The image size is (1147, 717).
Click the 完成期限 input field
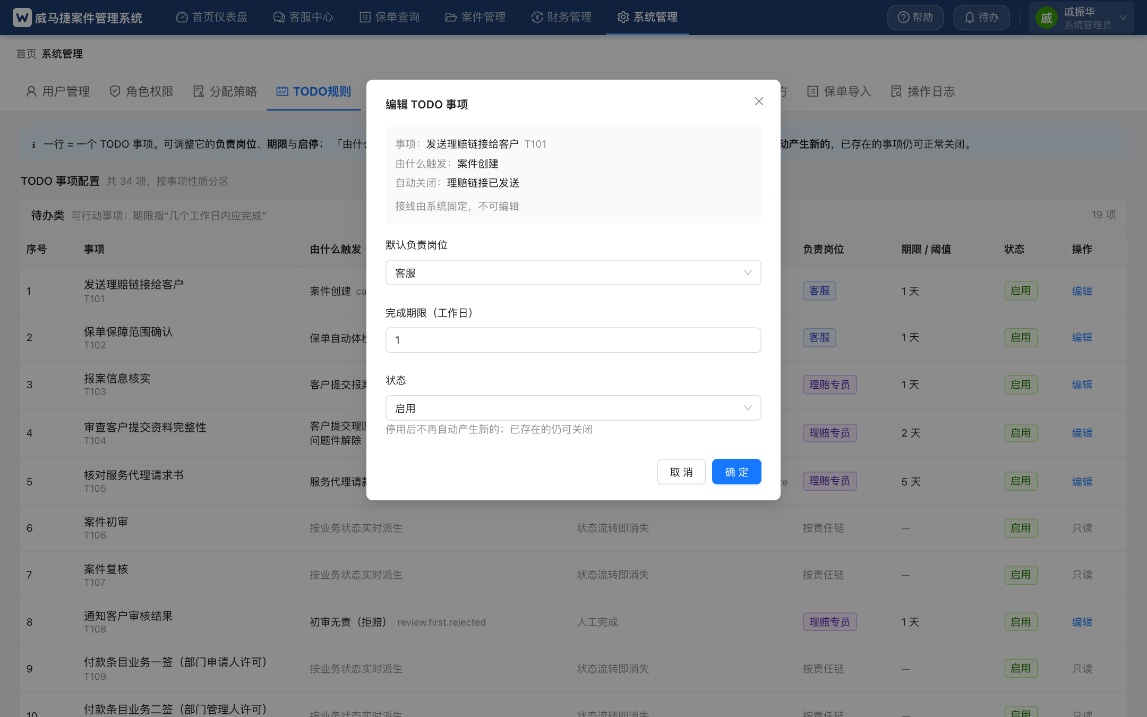tap(573, 340)
